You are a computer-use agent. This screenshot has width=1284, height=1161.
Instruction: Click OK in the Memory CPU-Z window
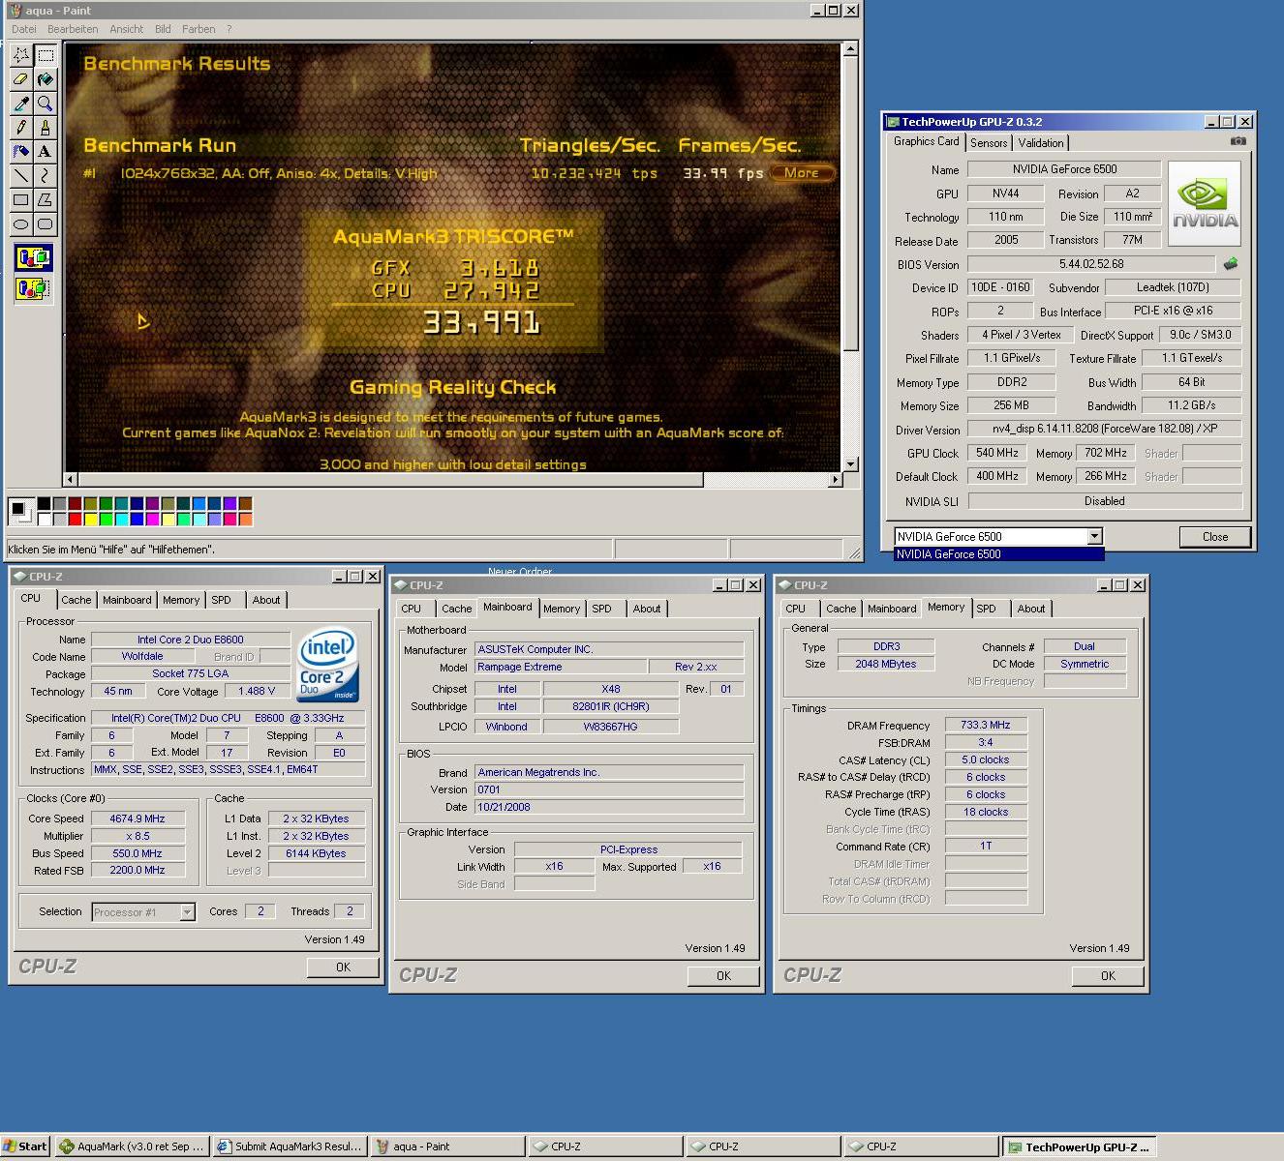pyautogui.click(x=1108, y=976)
